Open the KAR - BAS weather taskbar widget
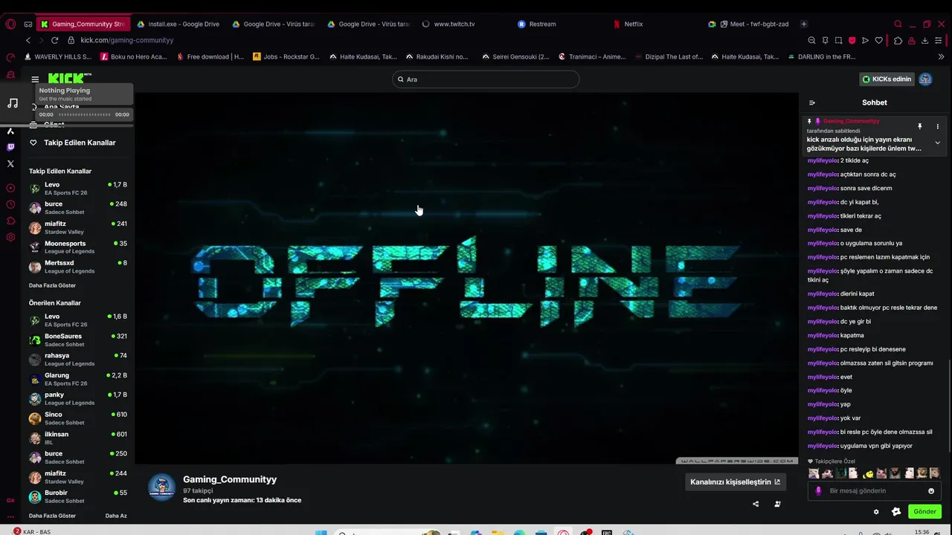Viewport: 952px width, 535px height. tap(32, 532)
